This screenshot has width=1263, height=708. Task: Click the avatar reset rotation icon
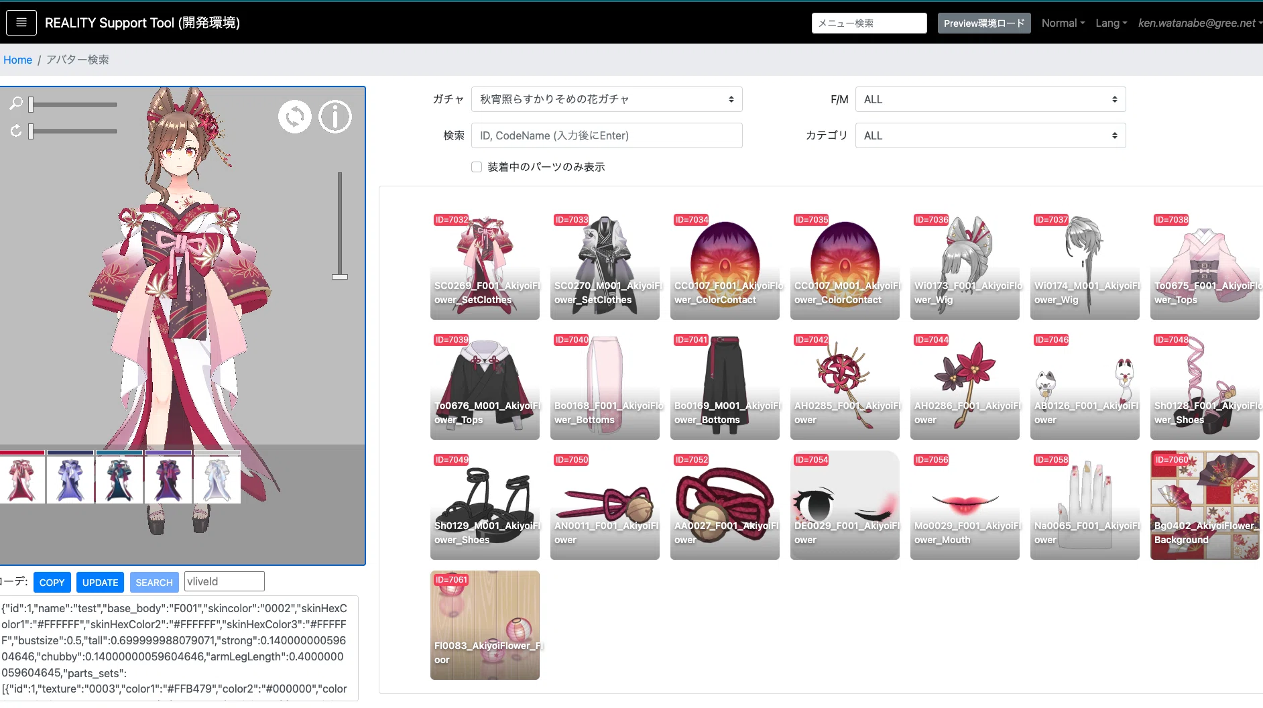[295, 117]
